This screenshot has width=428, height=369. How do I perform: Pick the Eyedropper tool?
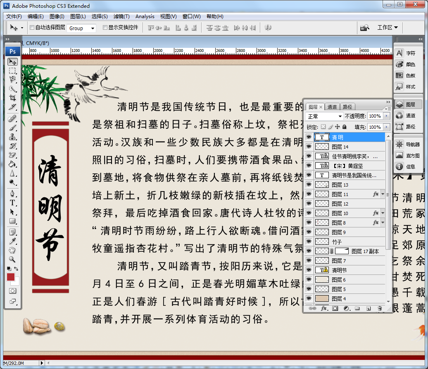(x=12, y=241)
